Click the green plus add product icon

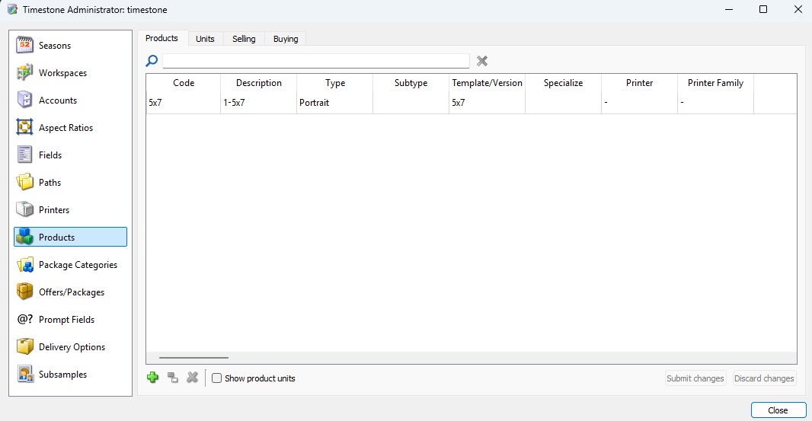point(152,378)
